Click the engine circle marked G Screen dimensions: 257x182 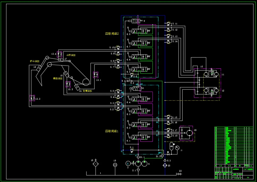tap(128, 163)
